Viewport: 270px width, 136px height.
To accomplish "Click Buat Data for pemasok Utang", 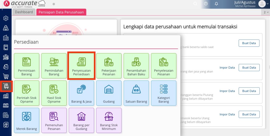I will (249, 114).
